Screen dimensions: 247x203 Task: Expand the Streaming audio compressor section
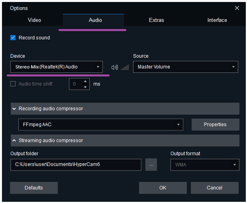125,141
